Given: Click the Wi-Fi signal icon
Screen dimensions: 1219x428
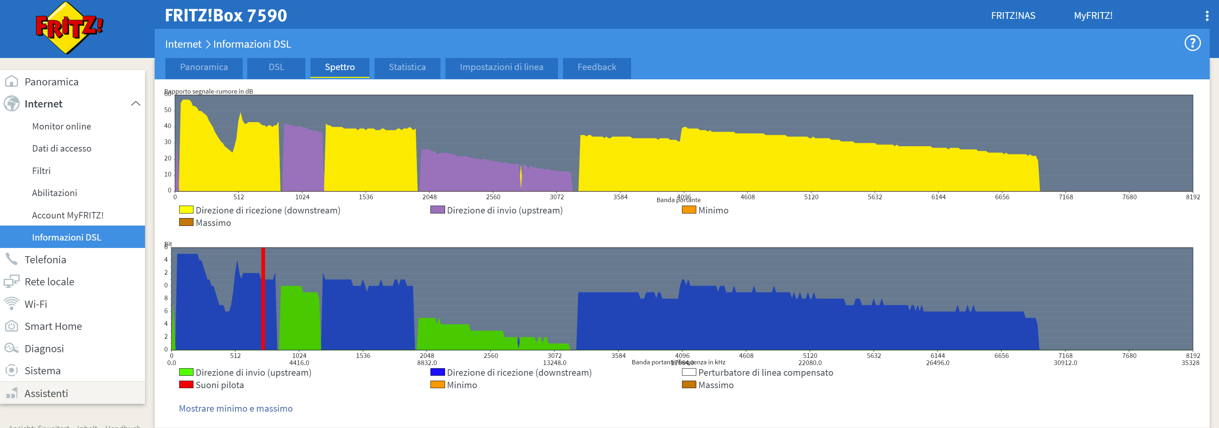Looking at the screenshot, I should coord(11,304).
